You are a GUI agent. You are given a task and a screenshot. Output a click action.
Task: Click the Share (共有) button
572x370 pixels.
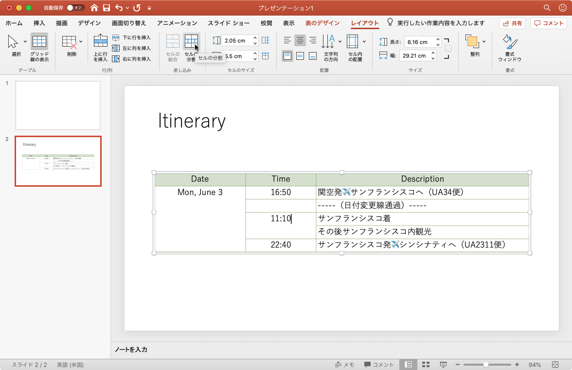513,23
